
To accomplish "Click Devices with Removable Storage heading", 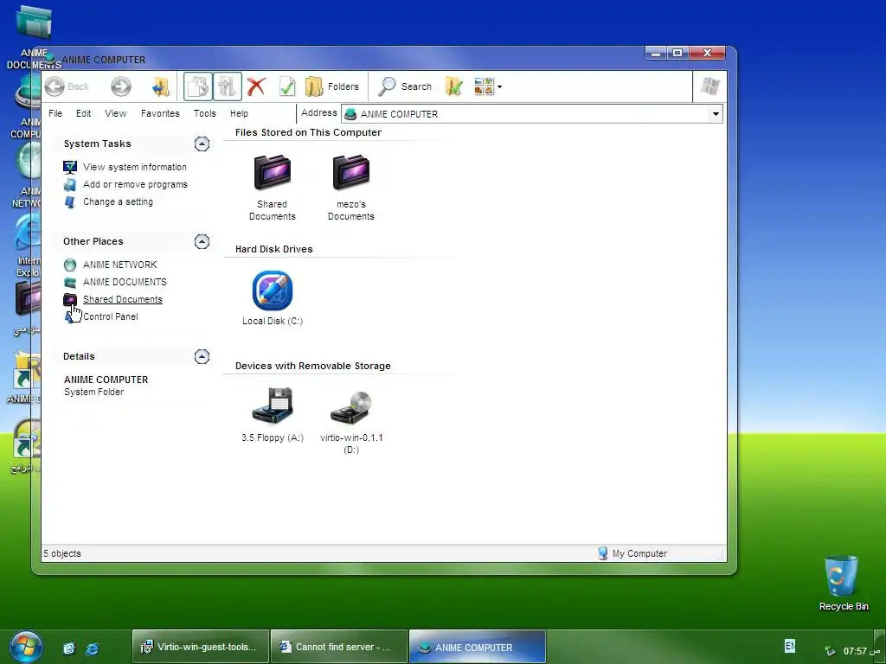I will (313, 366).
